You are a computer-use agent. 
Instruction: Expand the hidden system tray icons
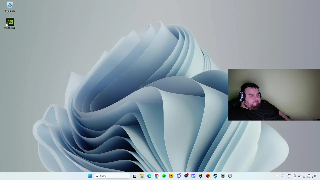pos(277,176)
